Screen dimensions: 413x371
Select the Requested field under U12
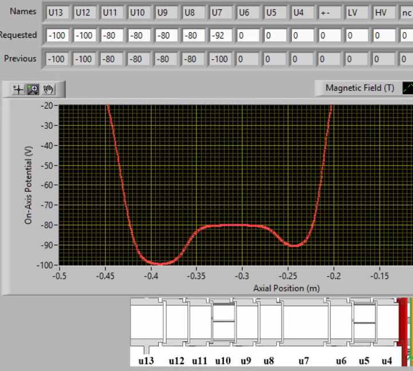85,35
